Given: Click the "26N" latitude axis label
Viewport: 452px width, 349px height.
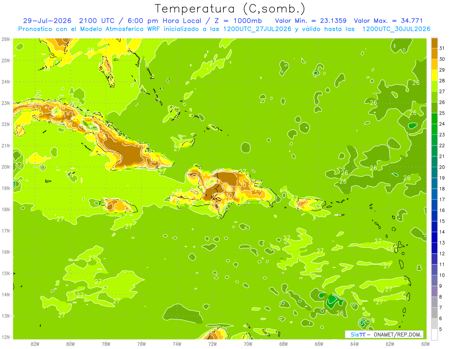Looking at the screenshot, I should pyautogui.click(x=5, y=39).
